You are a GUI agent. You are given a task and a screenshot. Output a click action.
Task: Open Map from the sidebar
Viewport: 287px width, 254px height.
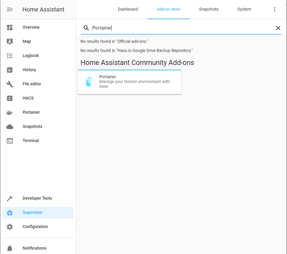[27, 41]
